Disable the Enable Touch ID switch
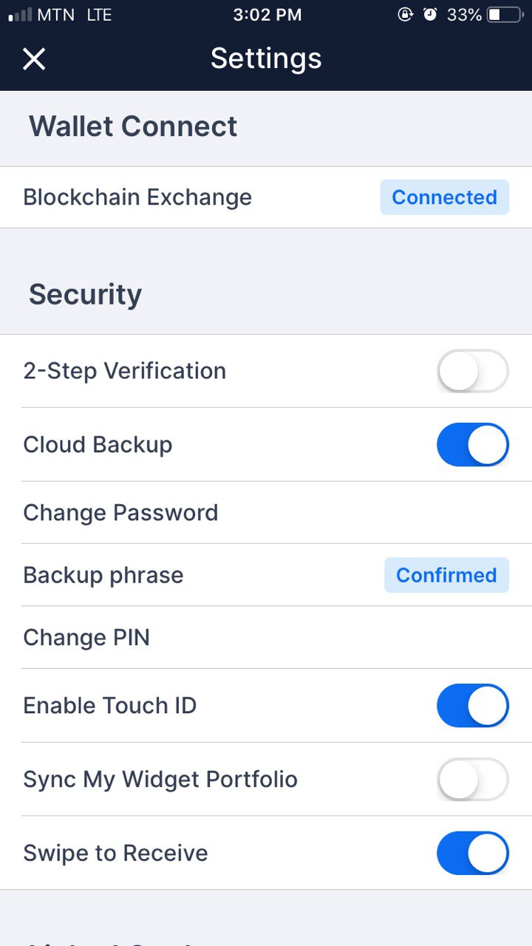The image size is (532, 946). 472,705
